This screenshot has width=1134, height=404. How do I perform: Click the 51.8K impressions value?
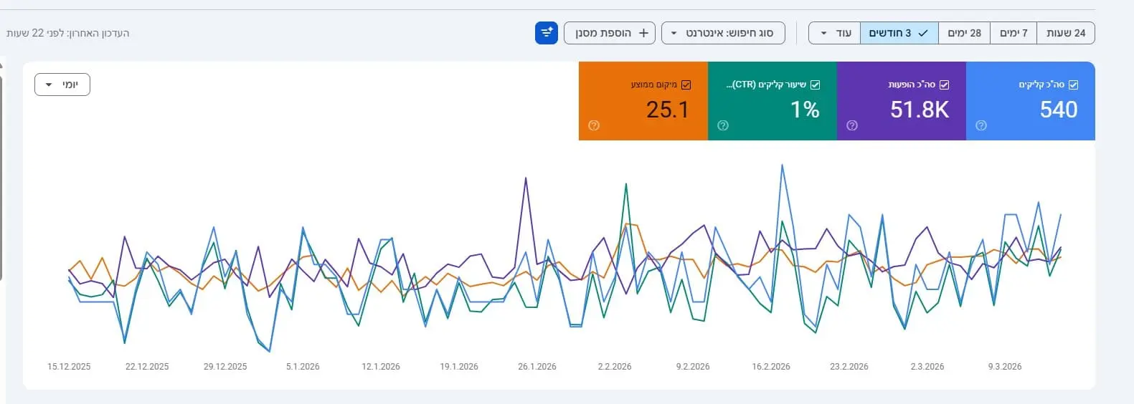pos(920,110)
